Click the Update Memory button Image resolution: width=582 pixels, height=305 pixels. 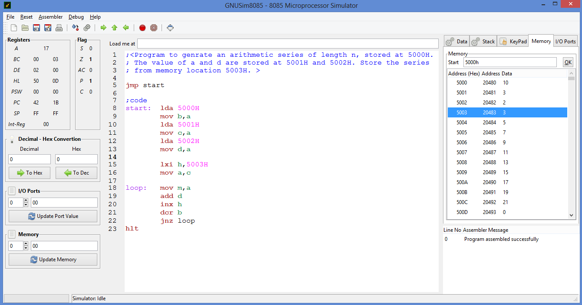[53, 260]
